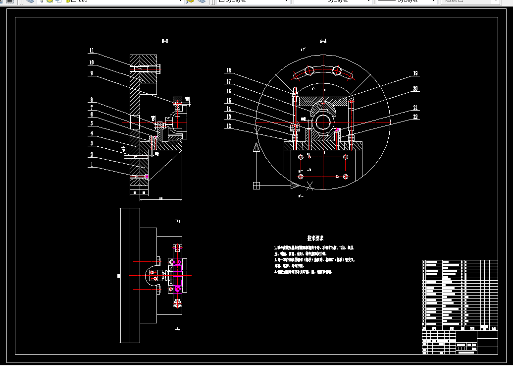Viewport: 513px width, 366px height.
Task: Open the ByLayer color control dropdown
Action: point(254,1)
